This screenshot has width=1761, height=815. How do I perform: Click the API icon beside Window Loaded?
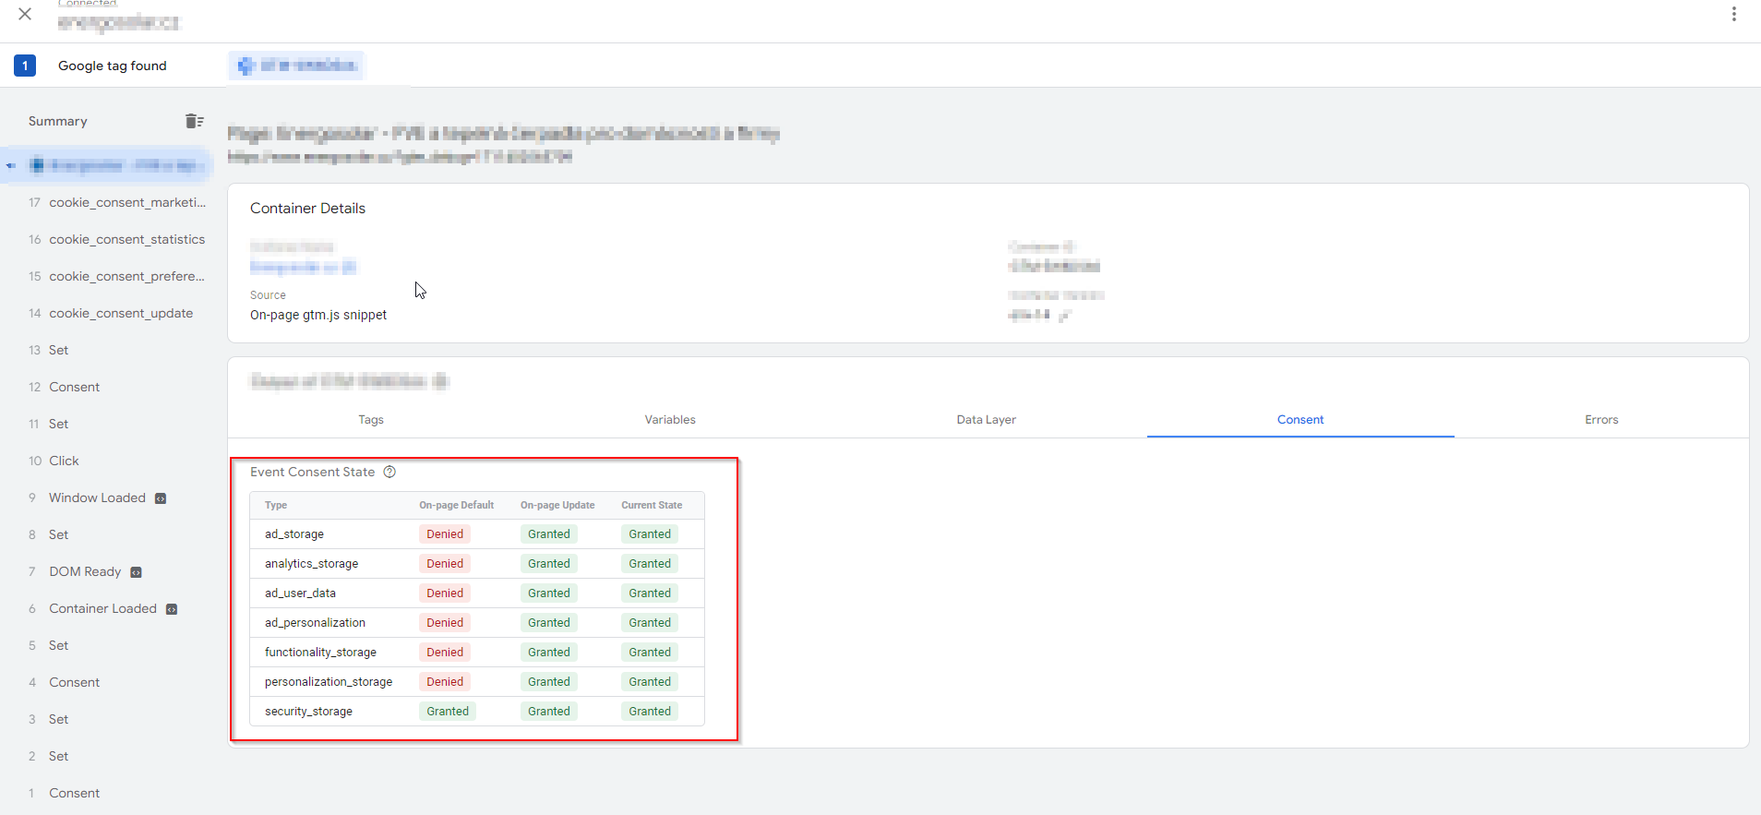[x=161, y=498]
